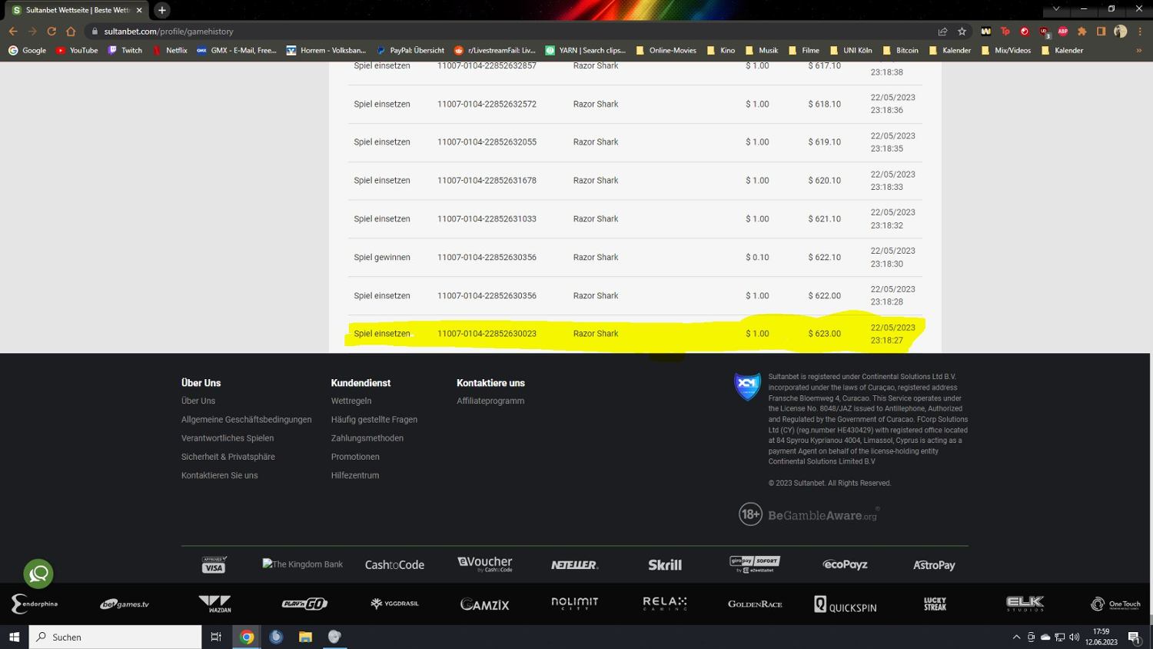This screenshot has height=649, width=1153.
Task: Open the Twitch bookmark
Action: click(x=125, y=51)
